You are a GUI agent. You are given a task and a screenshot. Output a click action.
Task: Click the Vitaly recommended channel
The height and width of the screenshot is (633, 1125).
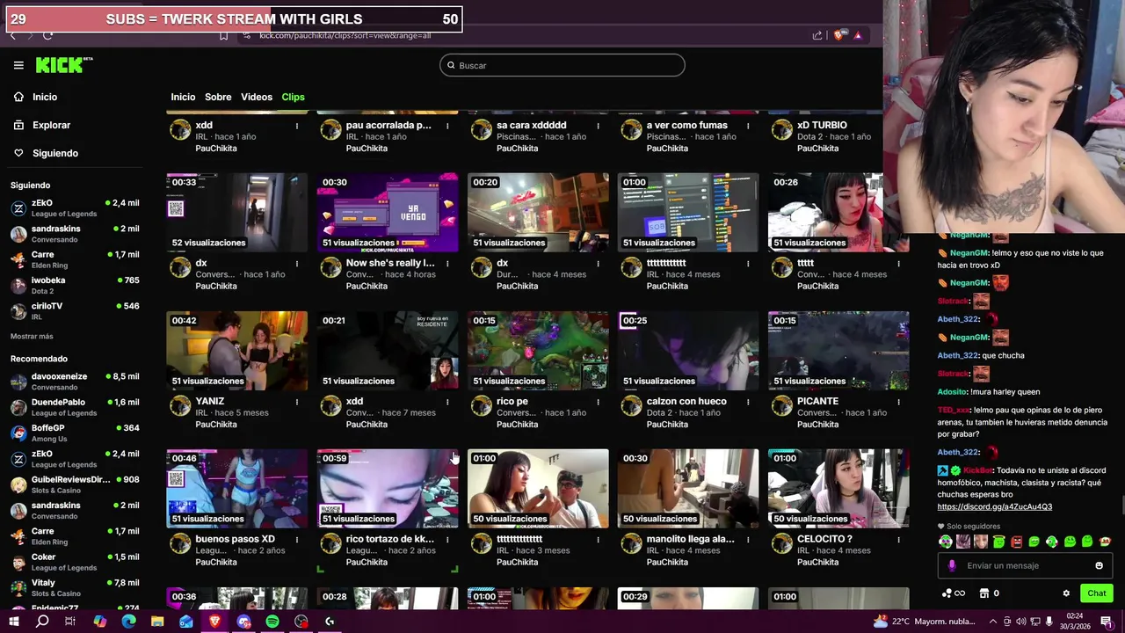click(x=75, y=587)
